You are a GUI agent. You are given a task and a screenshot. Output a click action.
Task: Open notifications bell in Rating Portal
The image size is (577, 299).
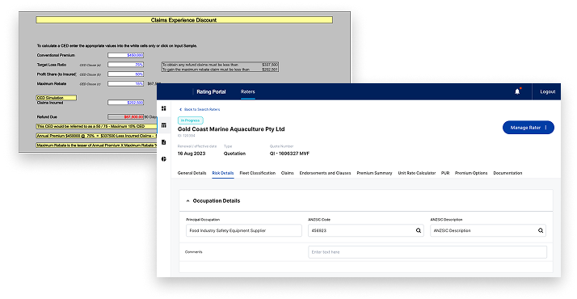[517, 91]
